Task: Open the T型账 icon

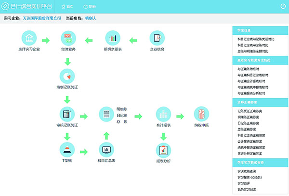Action: [x=67, y=150]
